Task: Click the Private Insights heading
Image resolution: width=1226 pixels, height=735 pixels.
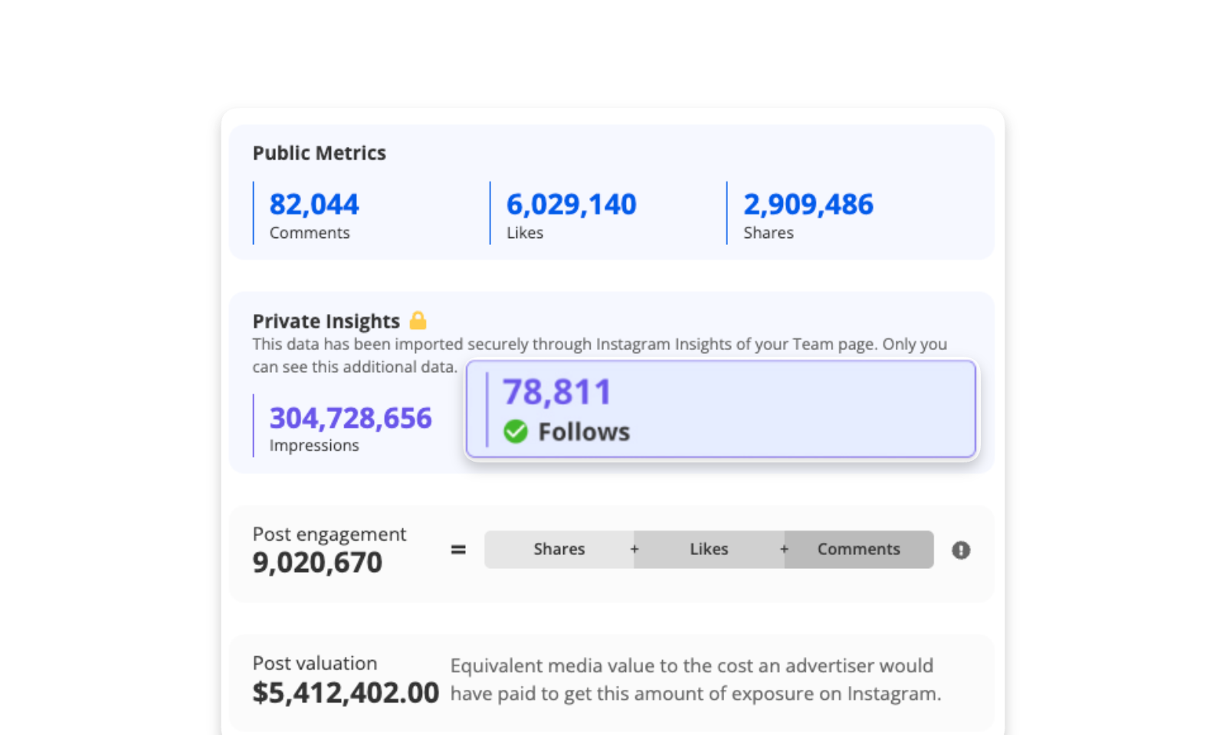Action: pyautogui.click(x=326, y=321)
